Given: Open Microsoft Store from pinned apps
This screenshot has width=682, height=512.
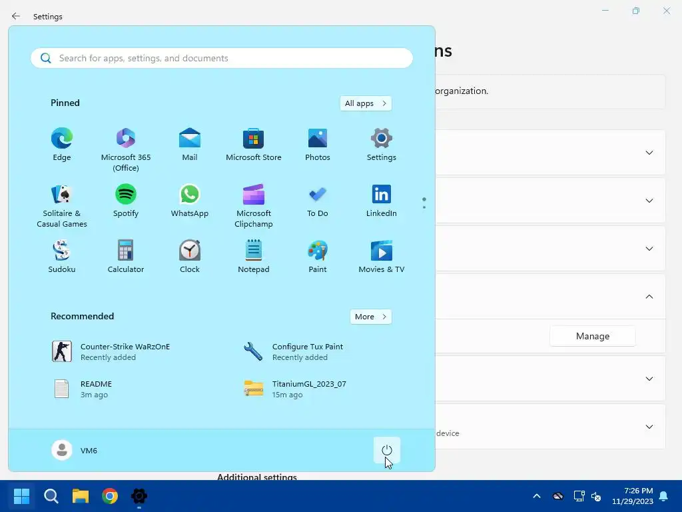Looking at the screenshot, I should coord(254,145).
